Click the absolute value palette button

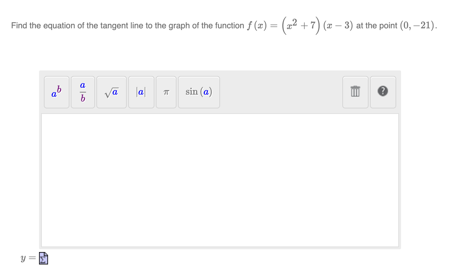(x=141, y=92)
